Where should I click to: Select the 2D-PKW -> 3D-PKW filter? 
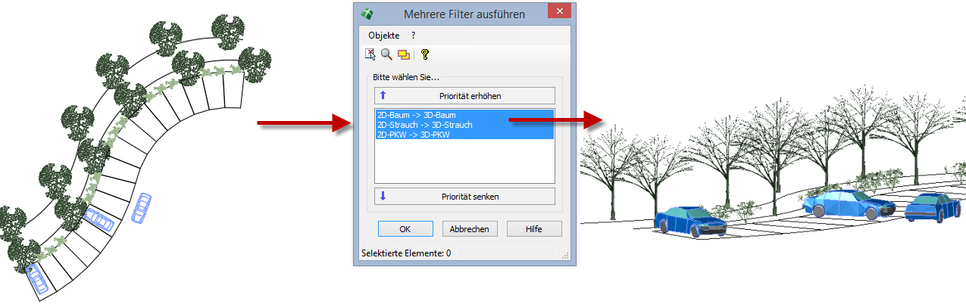coord(414,134)
